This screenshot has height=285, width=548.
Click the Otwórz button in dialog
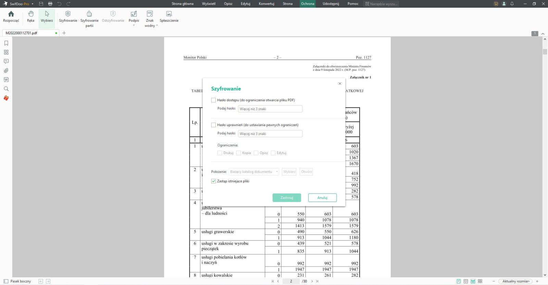click(306, 172)
